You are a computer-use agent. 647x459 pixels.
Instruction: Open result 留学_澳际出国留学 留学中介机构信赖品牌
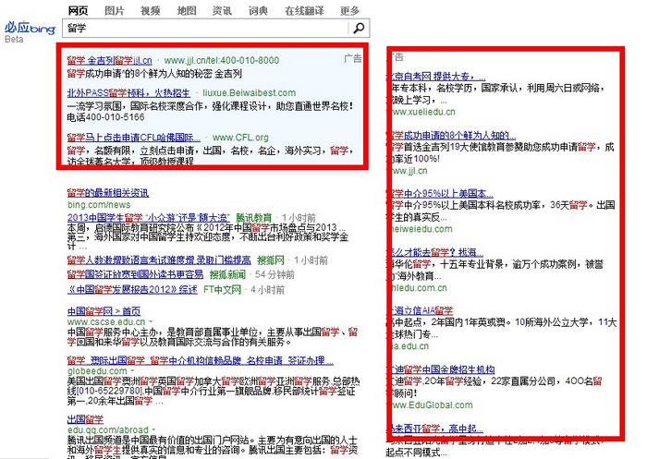click(x=201, y=361)
